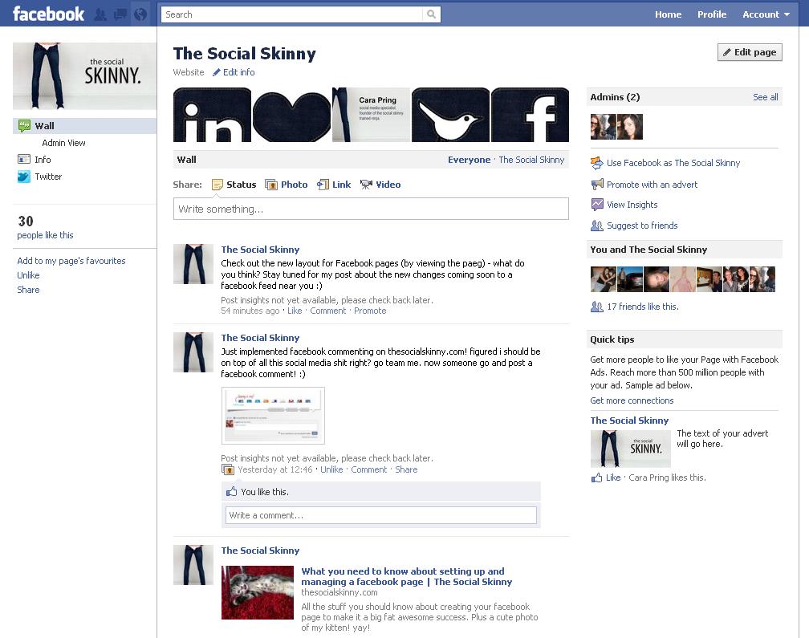The image size is (809, 638).
Task: Go to Home in top navigation
Action: pos(668,14)
